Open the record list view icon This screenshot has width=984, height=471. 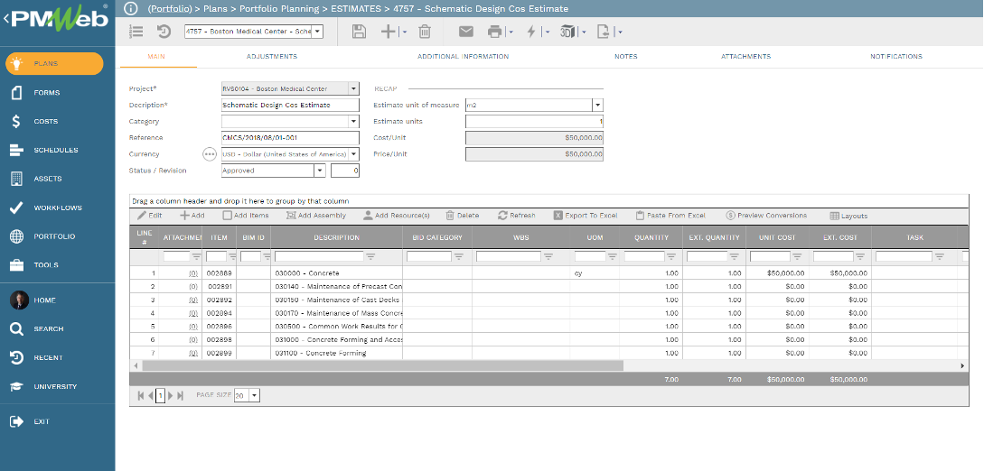(136, 32)
